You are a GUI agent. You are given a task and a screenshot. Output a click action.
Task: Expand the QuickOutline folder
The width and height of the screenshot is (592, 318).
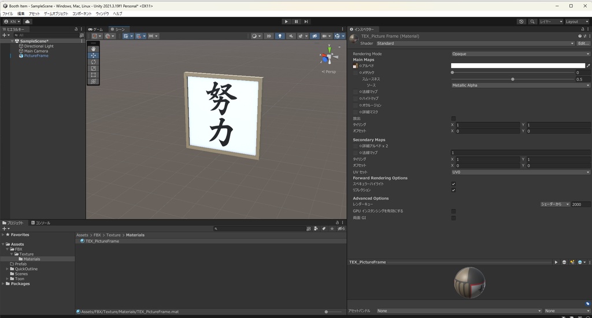coord(7,269)
